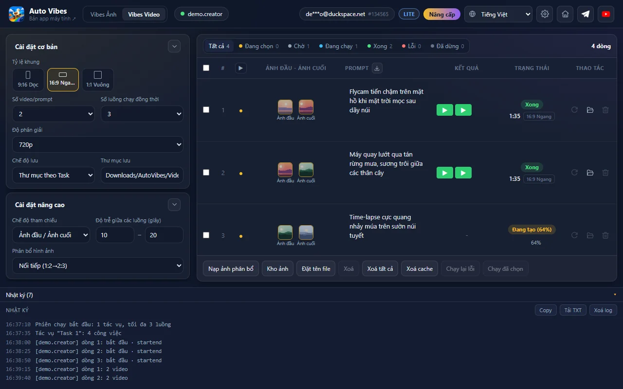Retry row 3 with the refresh icon
The image size is (623, 389).
click(574, 235)
